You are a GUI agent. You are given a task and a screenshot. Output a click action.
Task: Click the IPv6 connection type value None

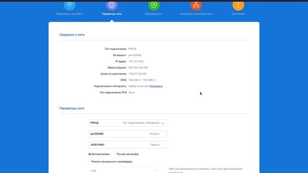[x=131, y=92]
